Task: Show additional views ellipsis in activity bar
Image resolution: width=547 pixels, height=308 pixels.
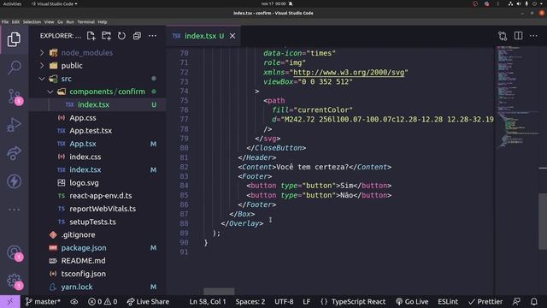Action: click(x=14, y=210)
